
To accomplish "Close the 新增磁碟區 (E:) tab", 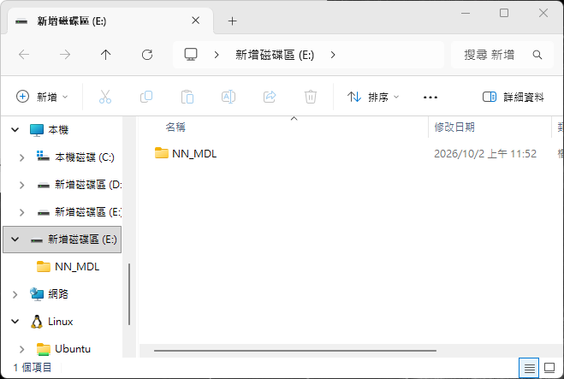I will pos(196,21).
